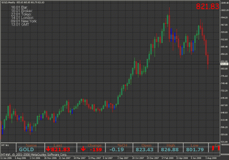Click the '8 Jul 2007' date label

(108, 158)
